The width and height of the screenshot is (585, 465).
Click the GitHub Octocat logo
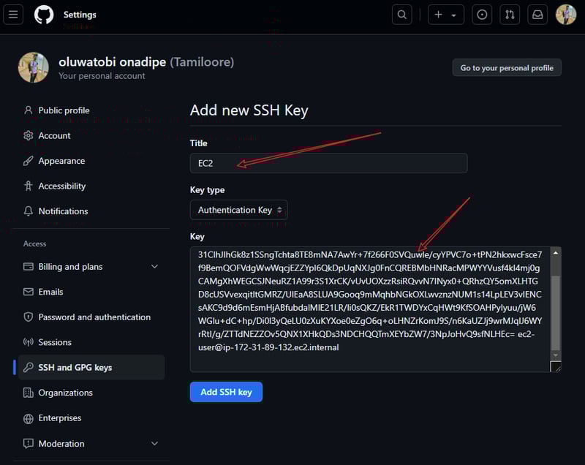pos(44,15)
